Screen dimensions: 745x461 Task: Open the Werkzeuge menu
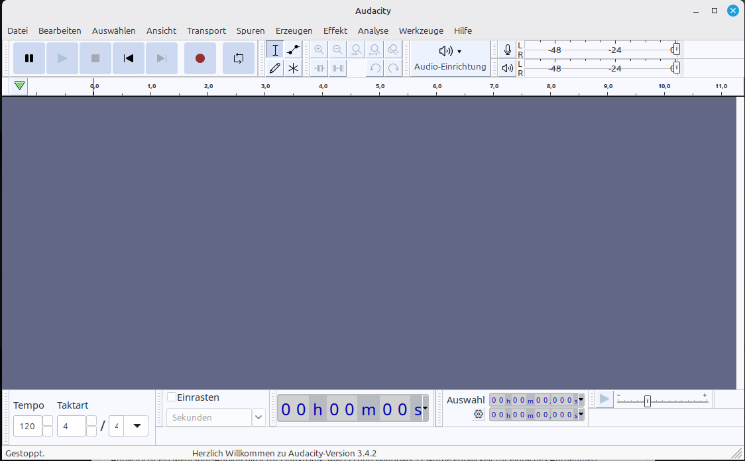[x=421, y=31]
